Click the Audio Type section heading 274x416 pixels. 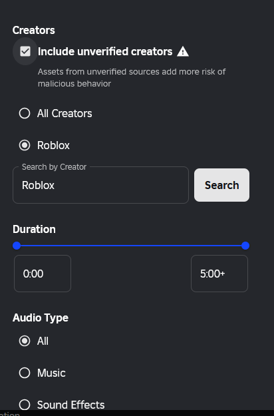click(x=41, y=318)
